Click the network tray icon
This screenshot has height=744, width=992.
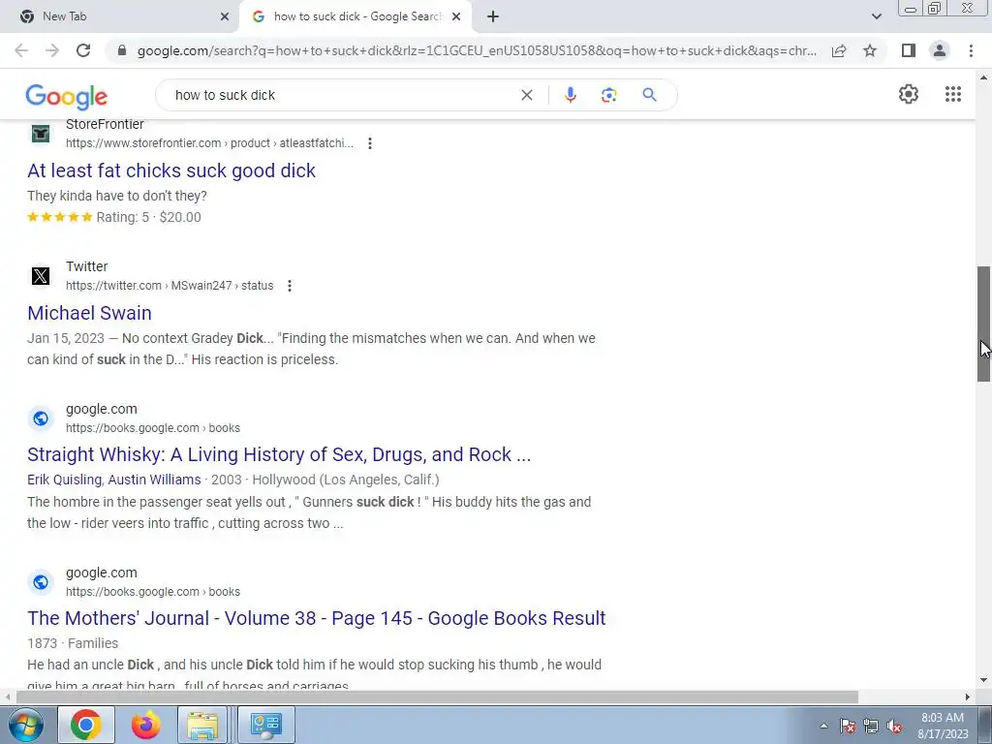pyautogui.click(x=871, y=727)
